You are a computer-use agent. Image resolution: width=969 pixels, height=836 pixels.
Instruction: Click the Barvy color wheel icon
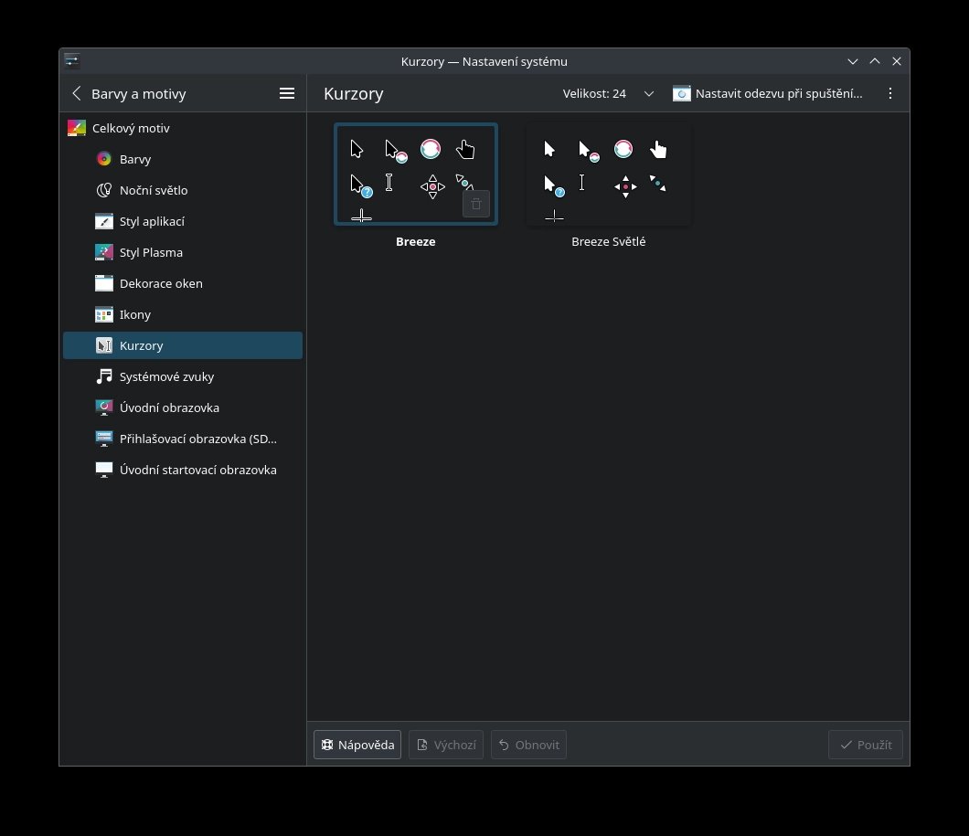[x=104, y=159]
